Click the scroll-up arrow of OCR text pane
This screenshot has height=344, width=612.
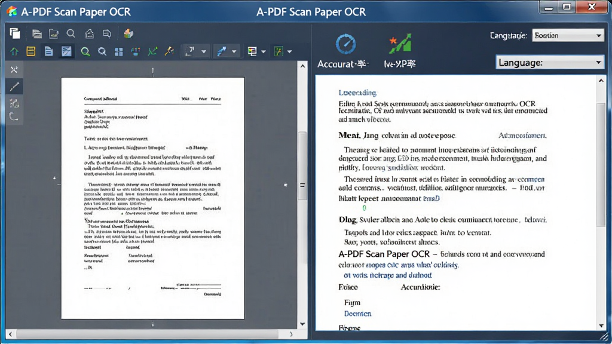601,81
